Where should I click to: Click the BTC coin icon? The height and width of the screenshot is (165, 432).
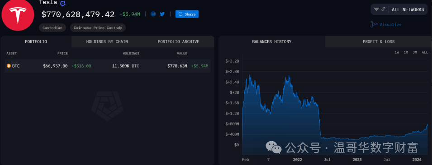pos(9,66)
